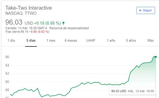Switch chart to 1 año
Viewport: 159px width, 98px height.
tap(111, 41)
